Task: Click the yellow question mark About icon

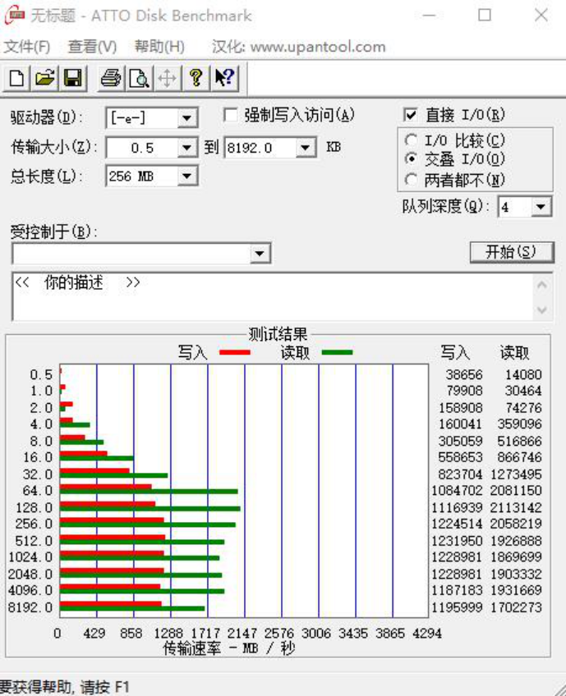Action: [x=196, y=78]
